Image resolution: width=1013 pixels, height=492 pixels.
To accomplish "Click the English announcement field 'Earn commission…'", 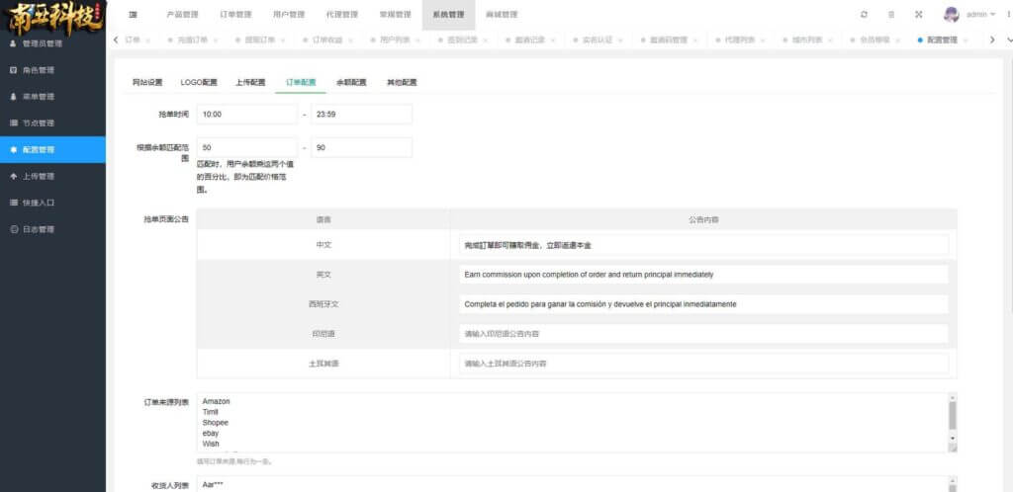I will pyautogui.click(x=703, y=274).
